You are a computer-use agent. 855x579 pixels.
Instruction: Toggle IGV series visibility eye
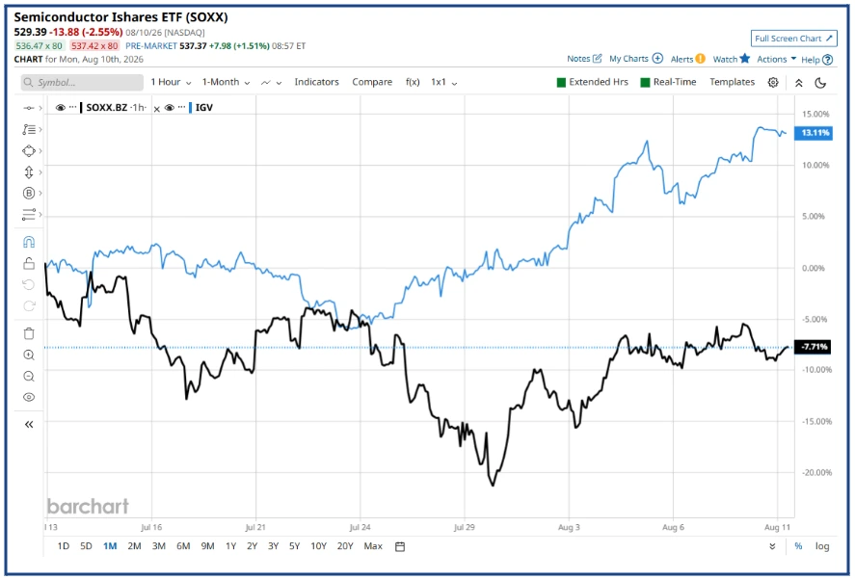point(170,107)
